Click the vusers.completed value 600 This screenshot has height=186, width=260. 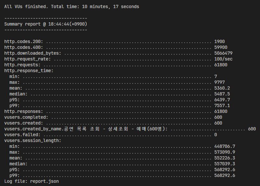click(218, 117)
